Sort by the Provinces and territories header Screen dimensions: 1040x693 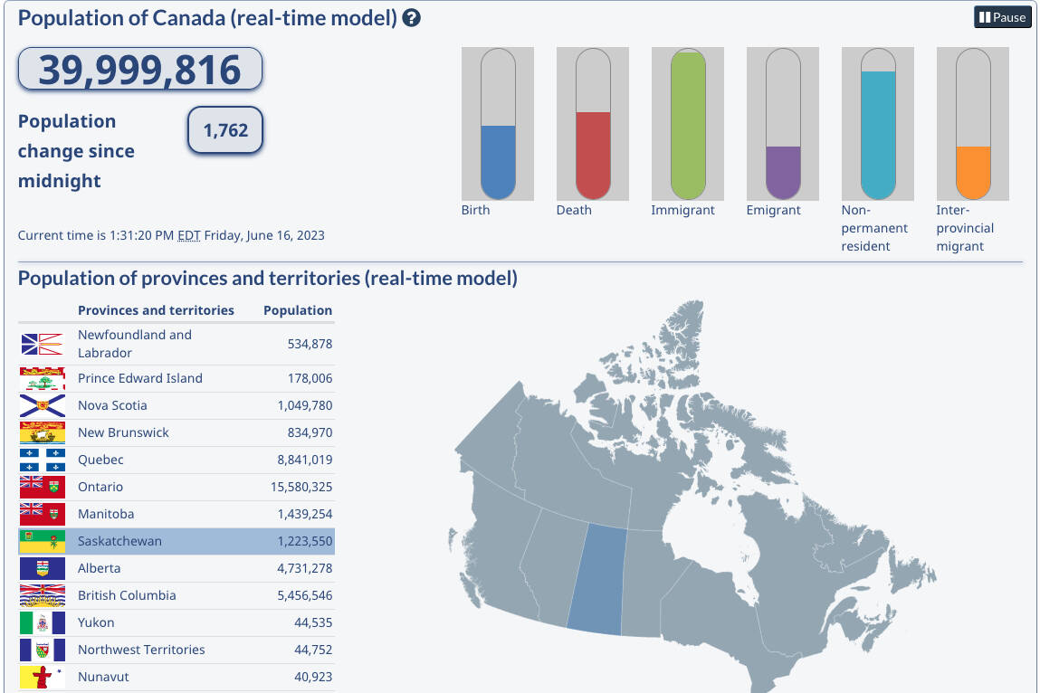pyautogui.click(x=156, y=310)
